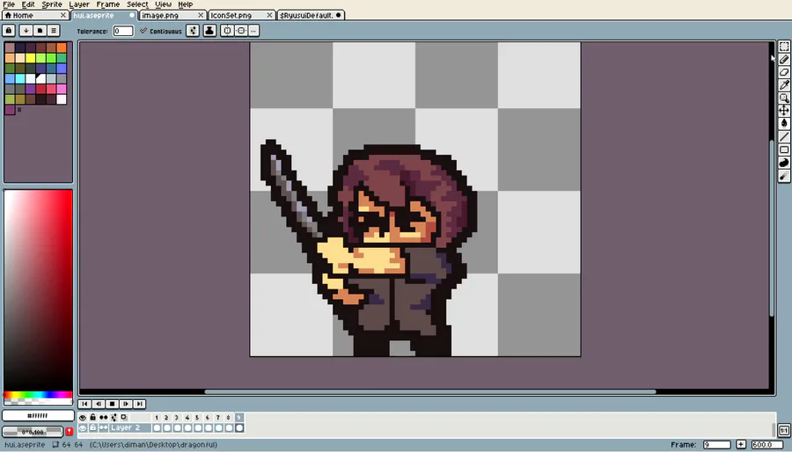792x452 pixels.
Task: Pick the orange palette swatch
Action: point(62,47)
